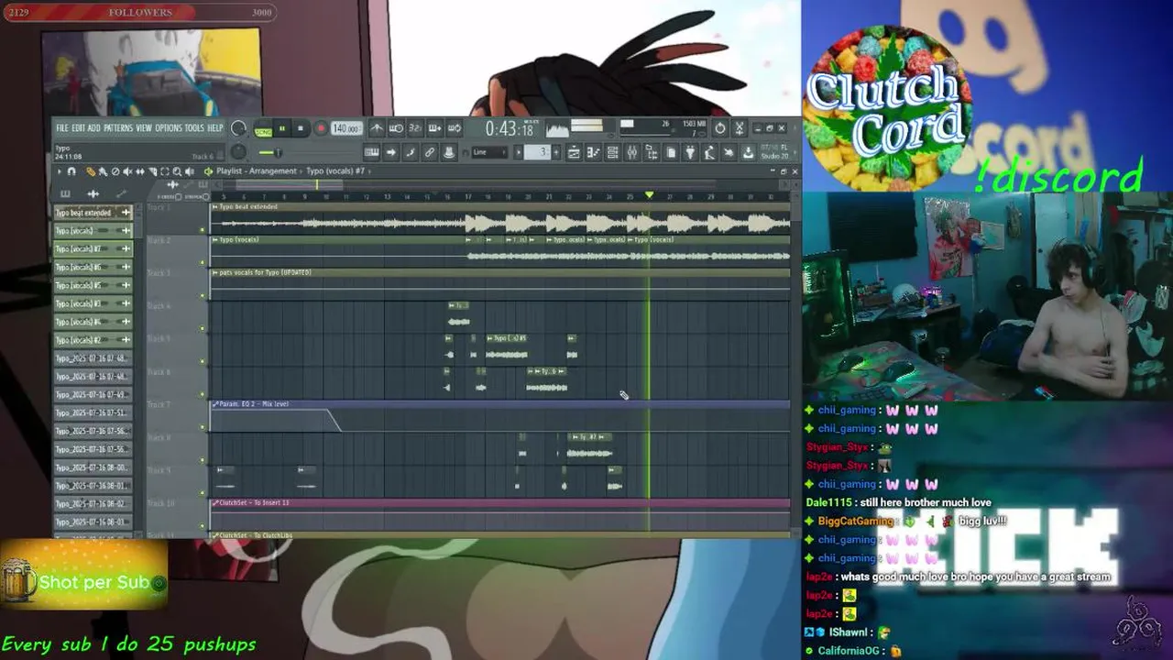This screenshot has height=660, width=1173.
Task: Toggle playlist snap magnet icon
Action: coord(71,171)
